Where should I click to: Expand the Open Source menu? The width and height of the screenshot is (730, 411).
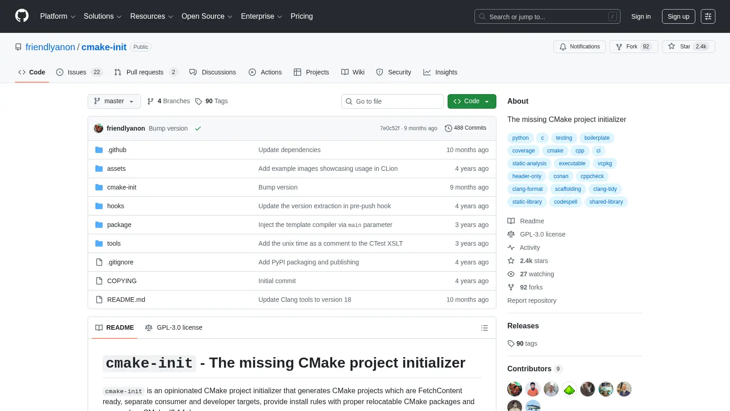(207, 16)
